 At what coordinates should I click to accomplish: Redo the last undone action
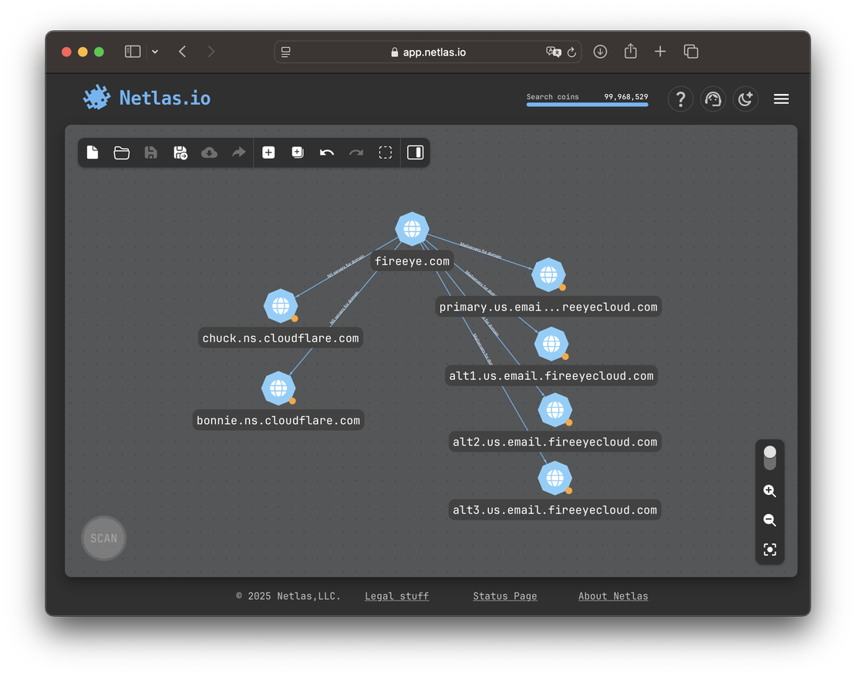click(356, 152)
